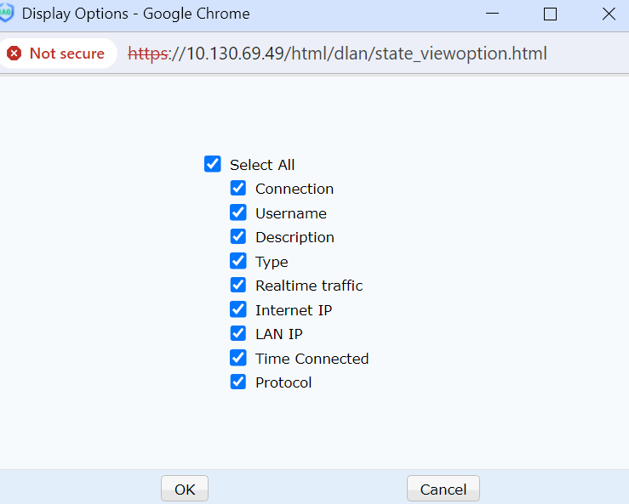Image resolution: width=629 pixels, height=504 pixels.
Task: Toggle the LAN IP checkbox
Action: (238, 334)
